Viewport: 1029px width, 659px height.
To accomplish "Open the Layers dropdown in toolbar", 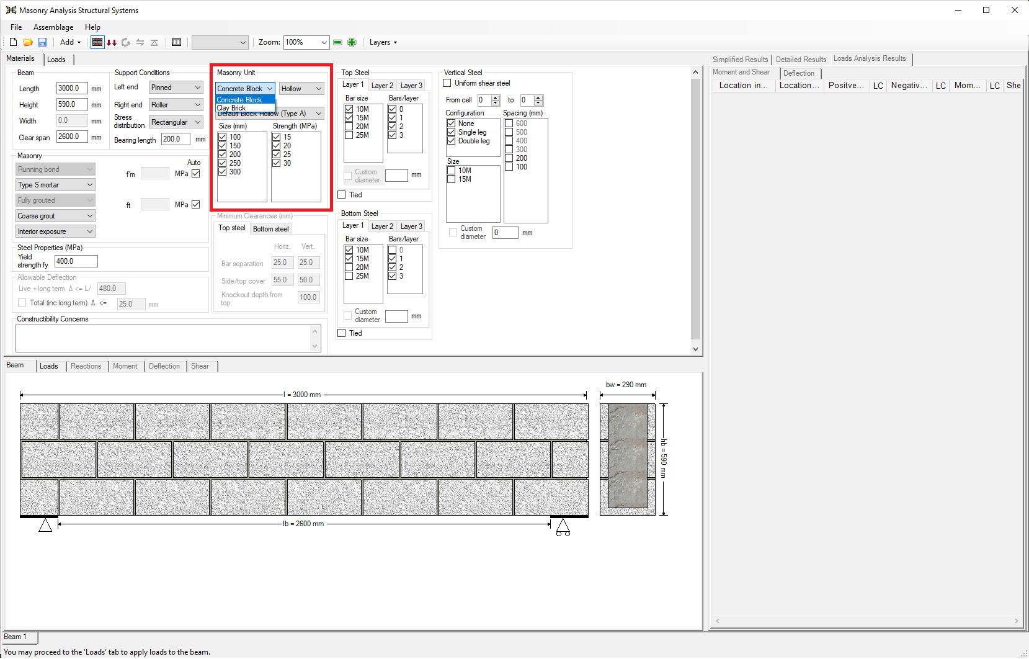I will [383, 42].
